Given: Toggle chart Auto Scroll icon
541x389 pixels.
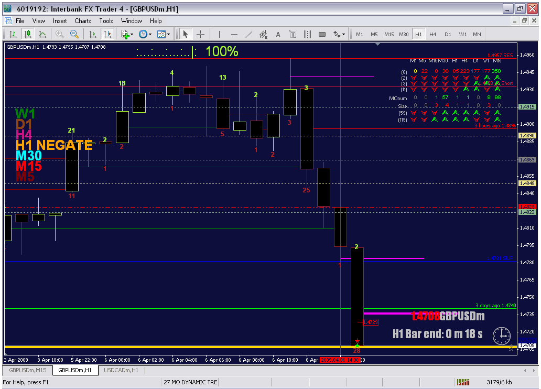Looking at the screenshot, I should pyautogui.click(x=92, y=34).
